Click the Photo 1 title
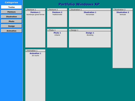The height and width of the screenshot is (101, 135). tap(57, 33)
